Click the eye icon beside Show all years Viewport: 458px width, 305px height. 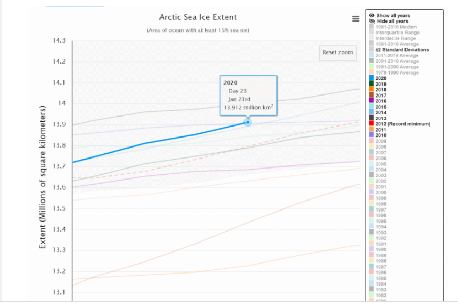372,16
